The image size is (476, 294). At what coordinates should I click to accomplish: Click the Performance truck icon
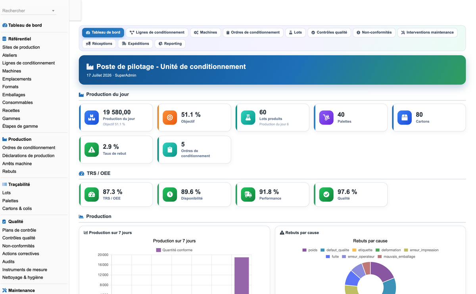[248, 194]
